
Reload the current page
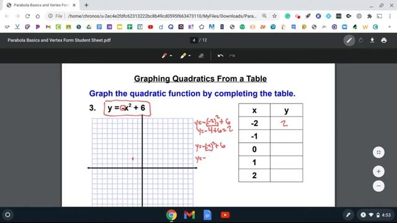(27, 16)
